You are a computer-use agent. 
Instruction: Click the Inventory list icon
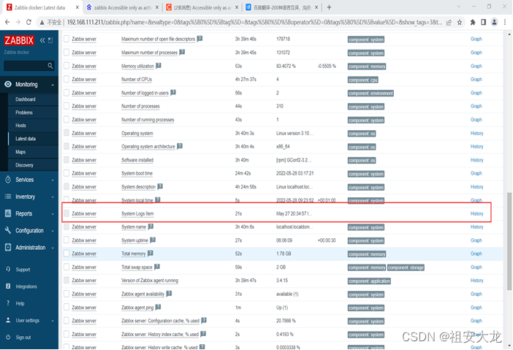pyautogui.click(x=8, y=197)
